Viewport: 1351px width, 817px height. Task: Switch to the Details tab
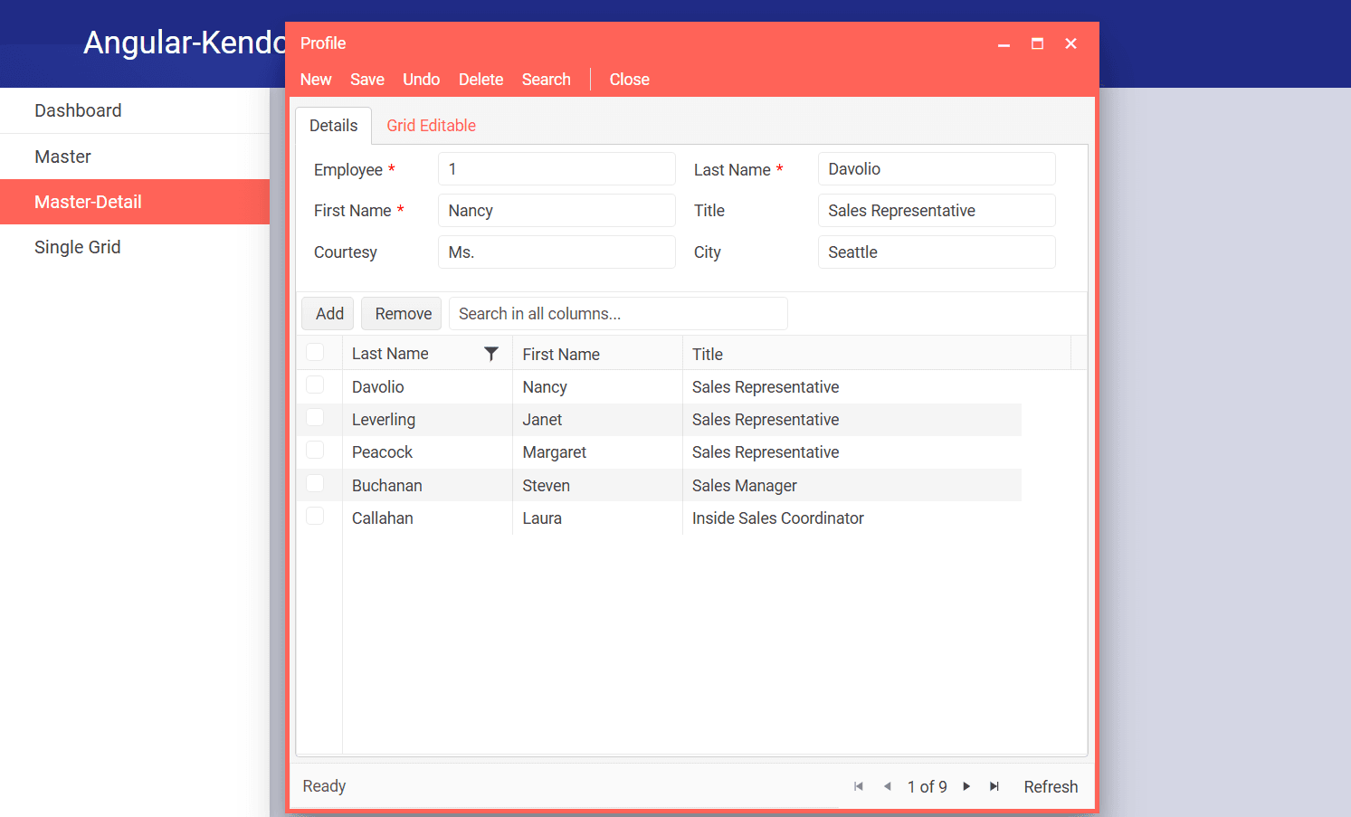pos(333,126)
